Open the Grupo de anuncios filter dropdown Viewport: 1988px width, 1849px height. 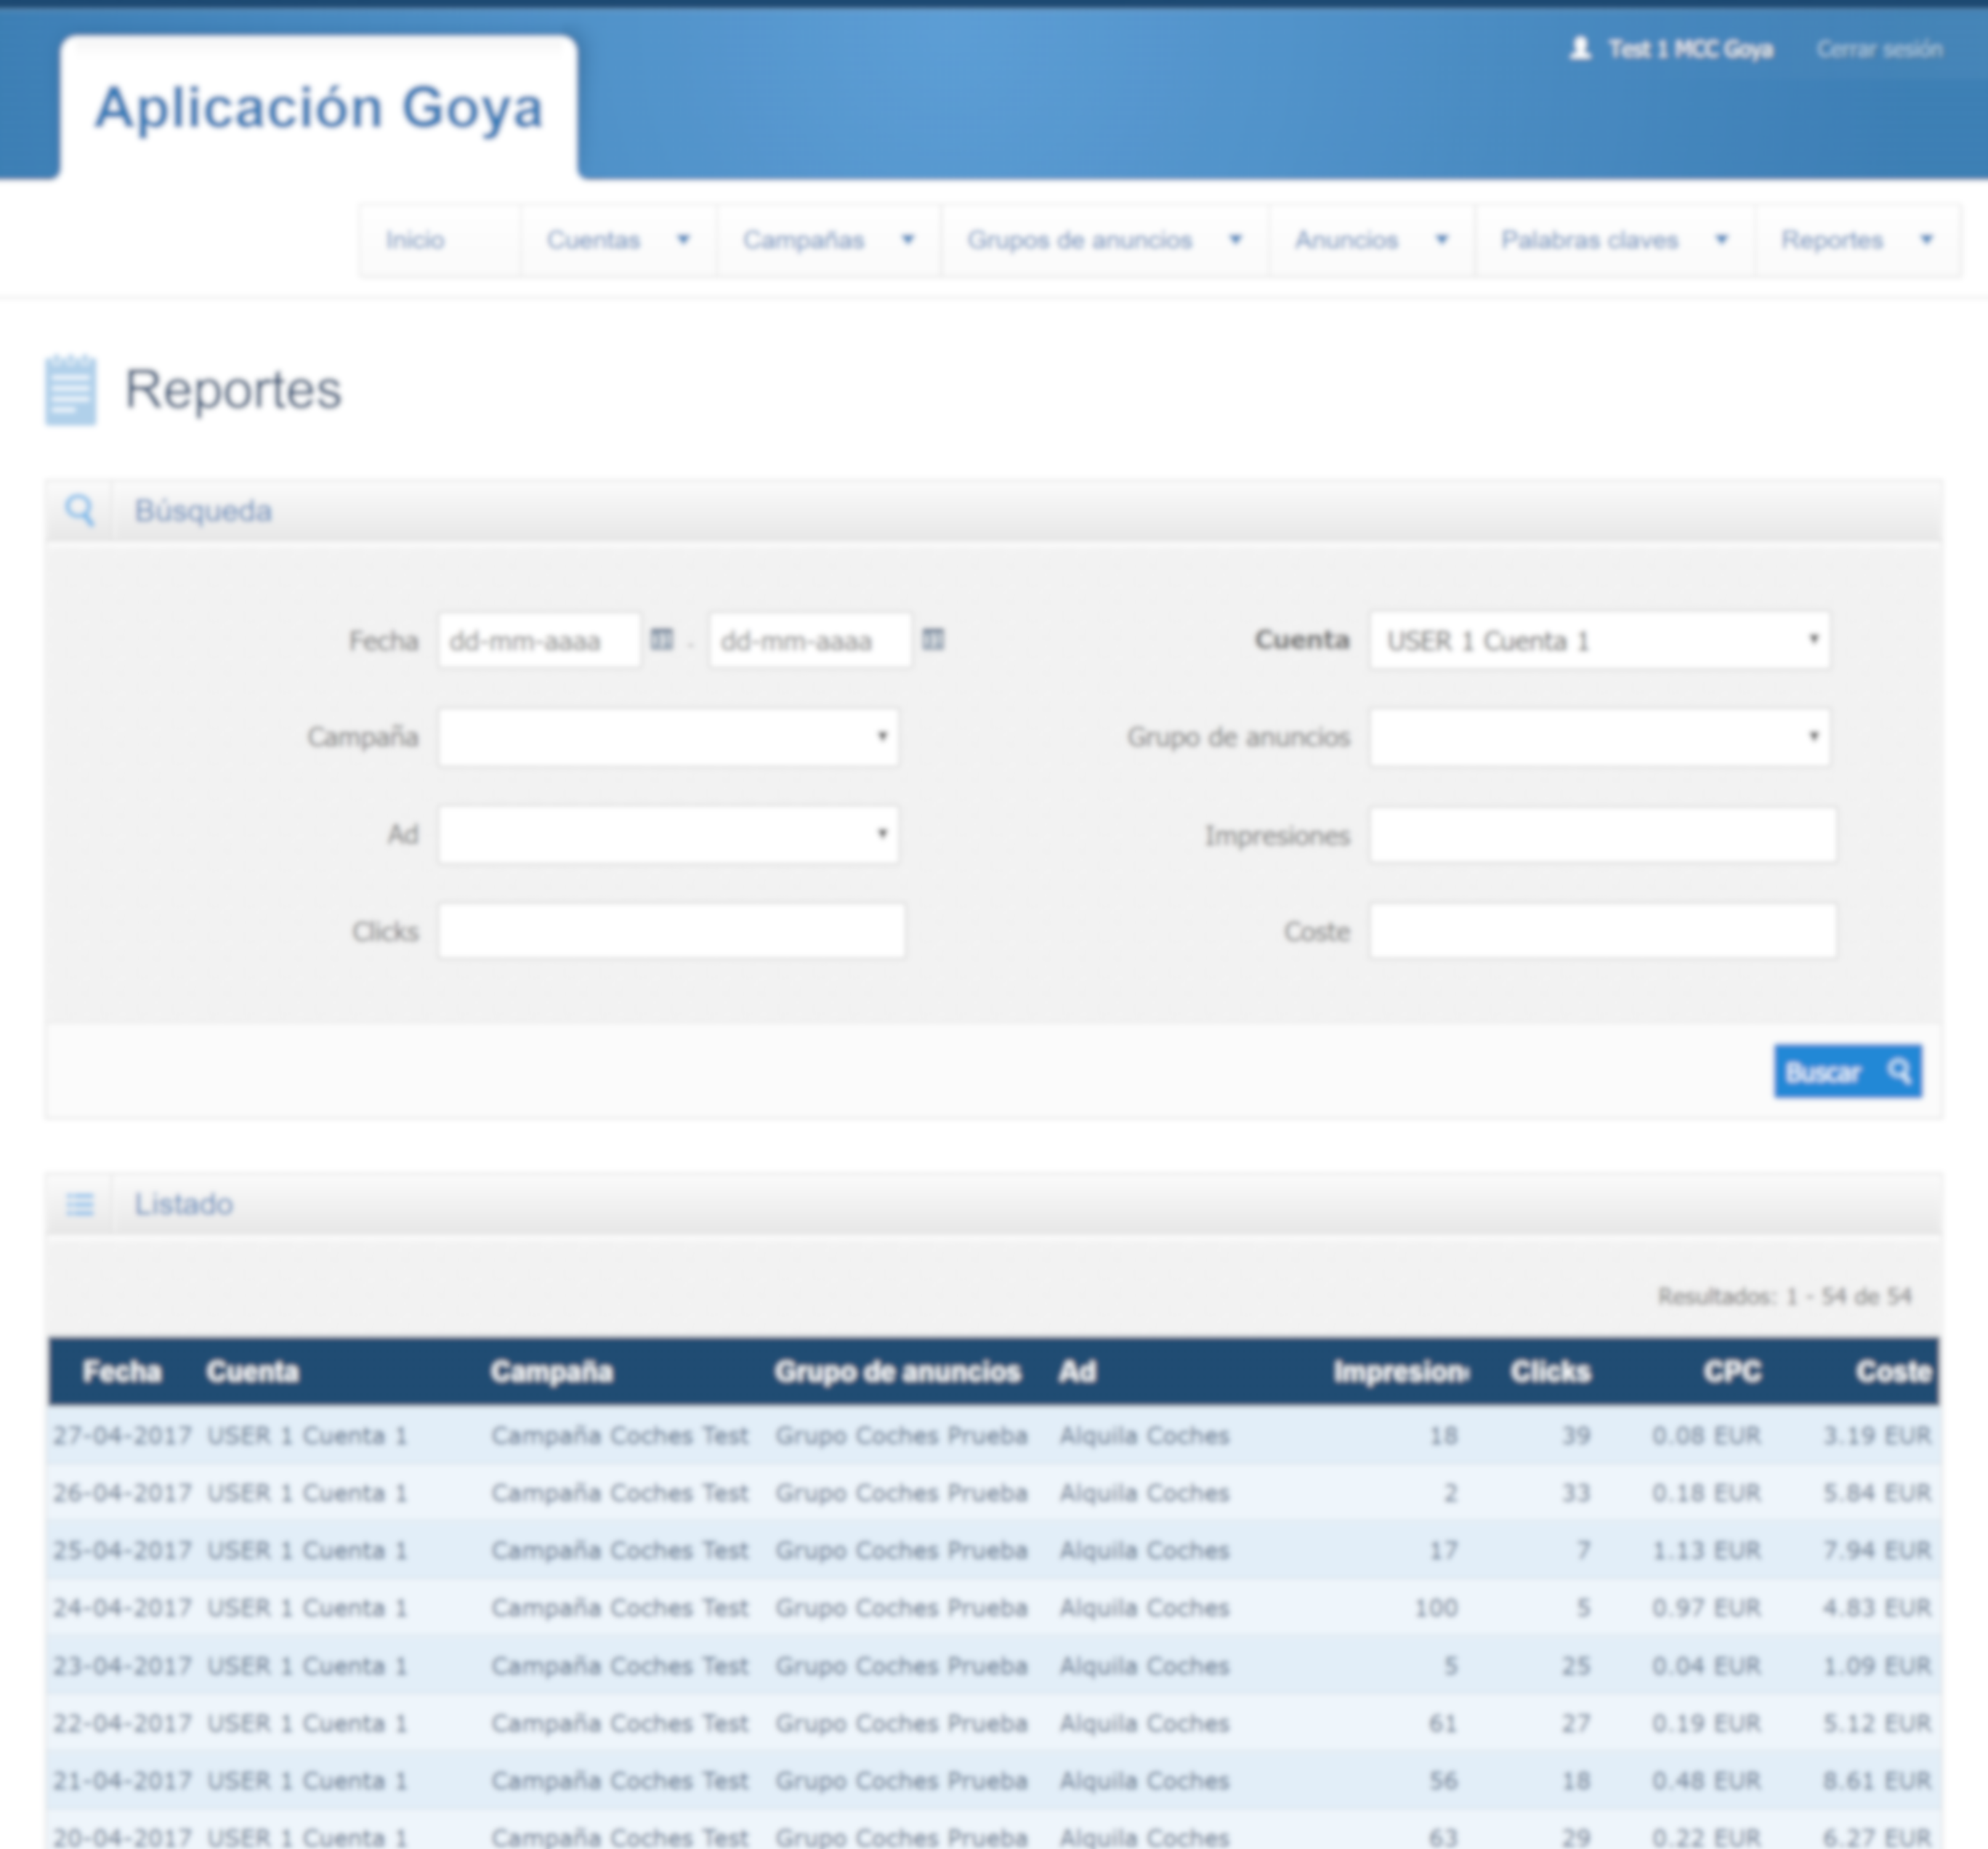(1600, 738)
